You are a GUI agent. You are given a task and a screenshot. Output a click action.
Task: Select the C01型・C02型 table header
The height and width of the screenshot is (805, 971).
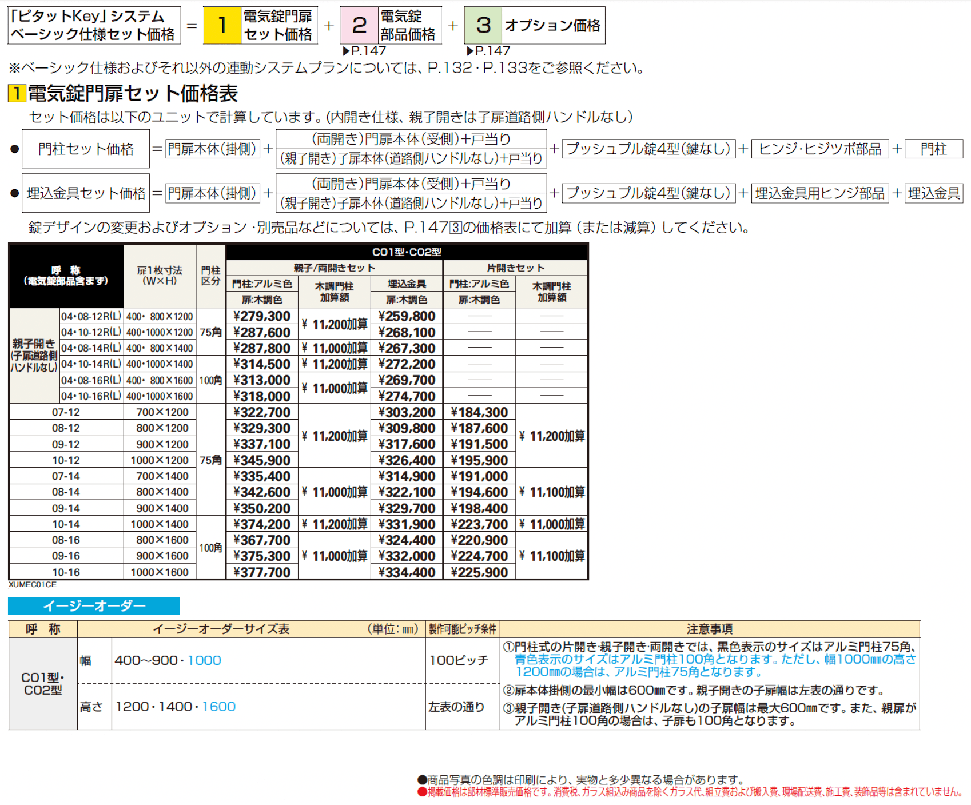[x=407, y=252]
